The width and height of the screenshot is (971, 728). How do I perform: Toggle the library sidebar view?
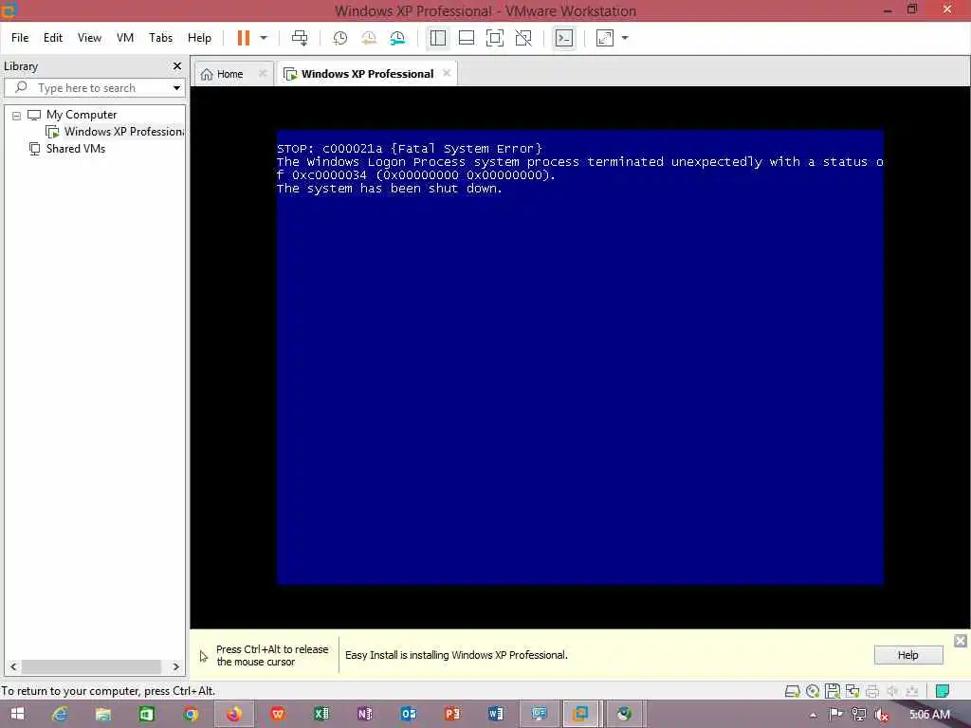[x=438, y=38]
